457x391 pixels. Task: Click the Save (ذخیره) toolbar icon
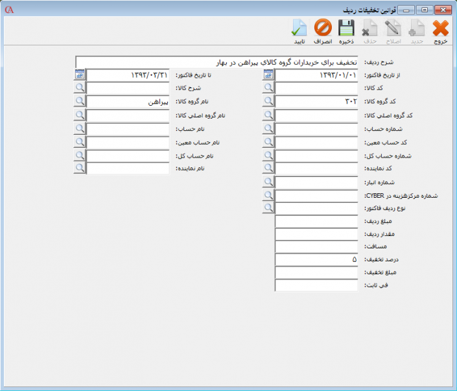[346, 30]
